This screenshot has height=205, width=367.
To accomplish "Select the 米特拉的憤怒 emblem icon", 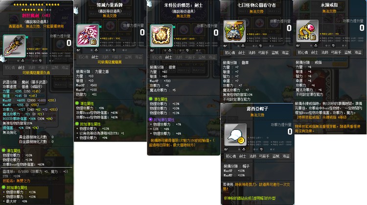I will [161, 36].
